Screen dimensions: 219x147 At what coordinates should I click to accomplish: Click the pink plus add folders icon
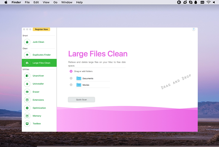pyautogui.click(x=71, y=71)
